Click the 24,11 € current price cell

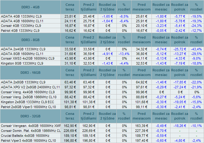70,21
